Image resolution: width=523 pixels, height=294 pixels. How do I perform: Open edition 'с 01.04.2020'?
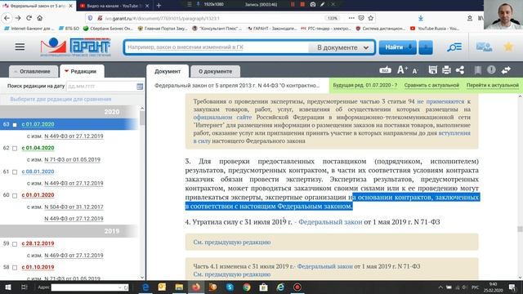[x=38, y=148]
